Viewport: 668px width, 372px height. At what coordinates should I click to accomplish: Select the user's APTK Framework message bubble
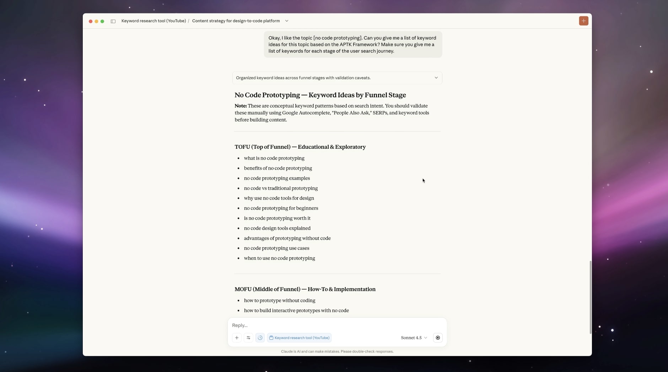pos(352,44)
